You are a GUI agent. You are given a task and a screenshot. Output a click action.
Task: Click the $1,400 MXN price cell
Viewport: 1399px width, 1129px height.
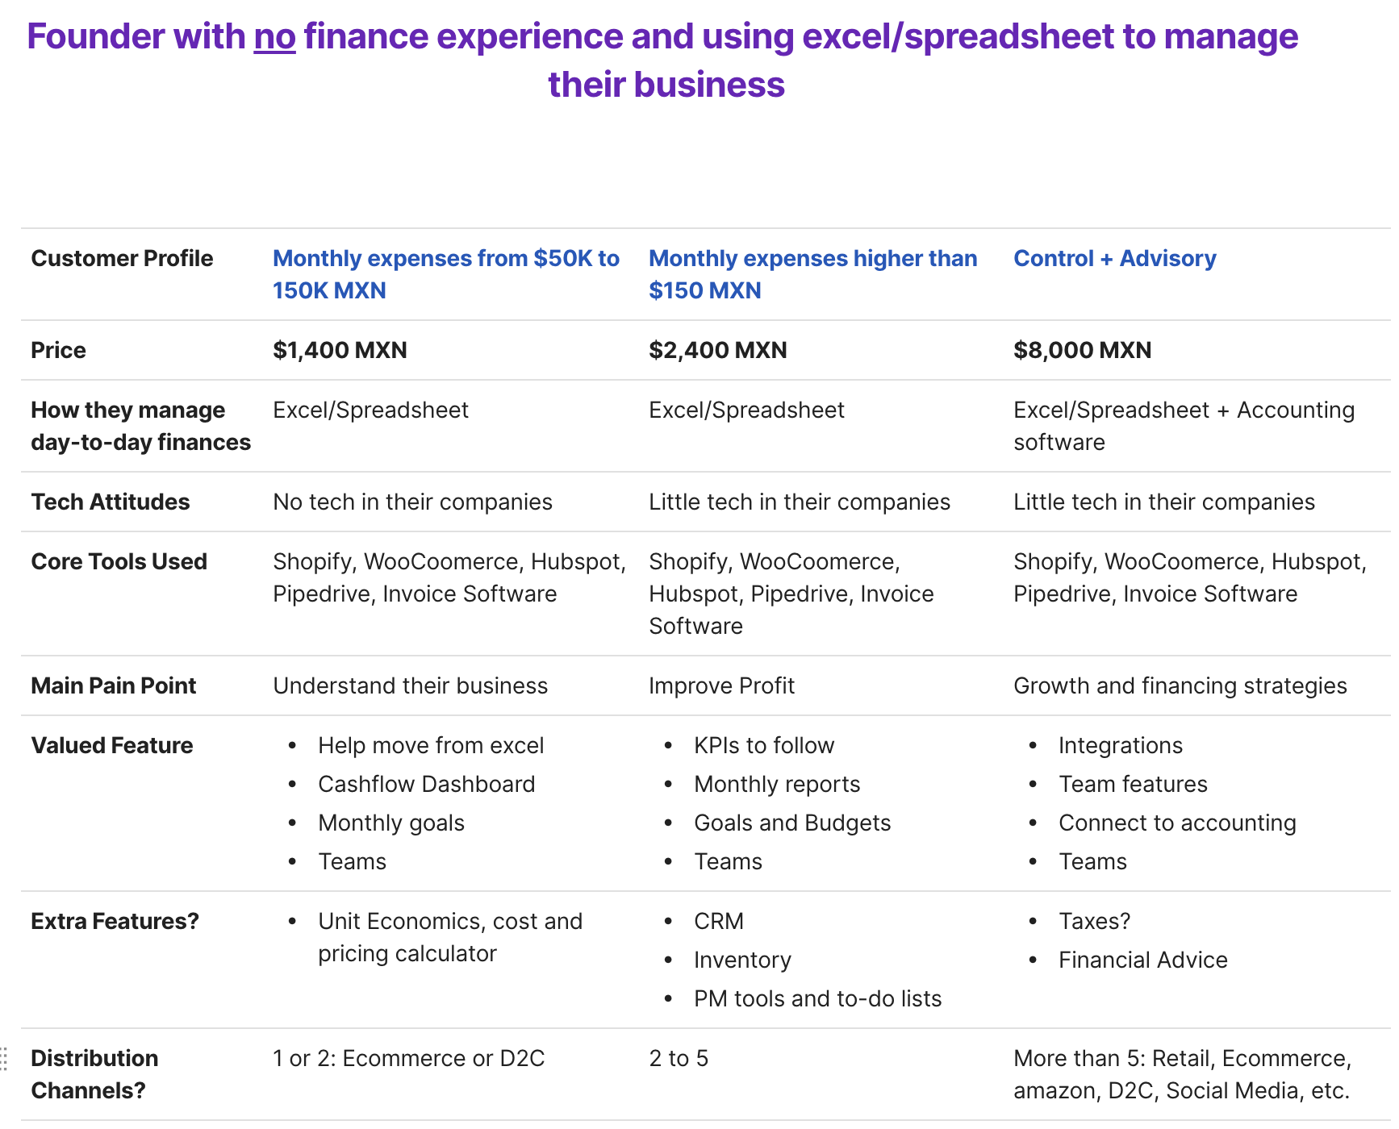coord(340,350)
